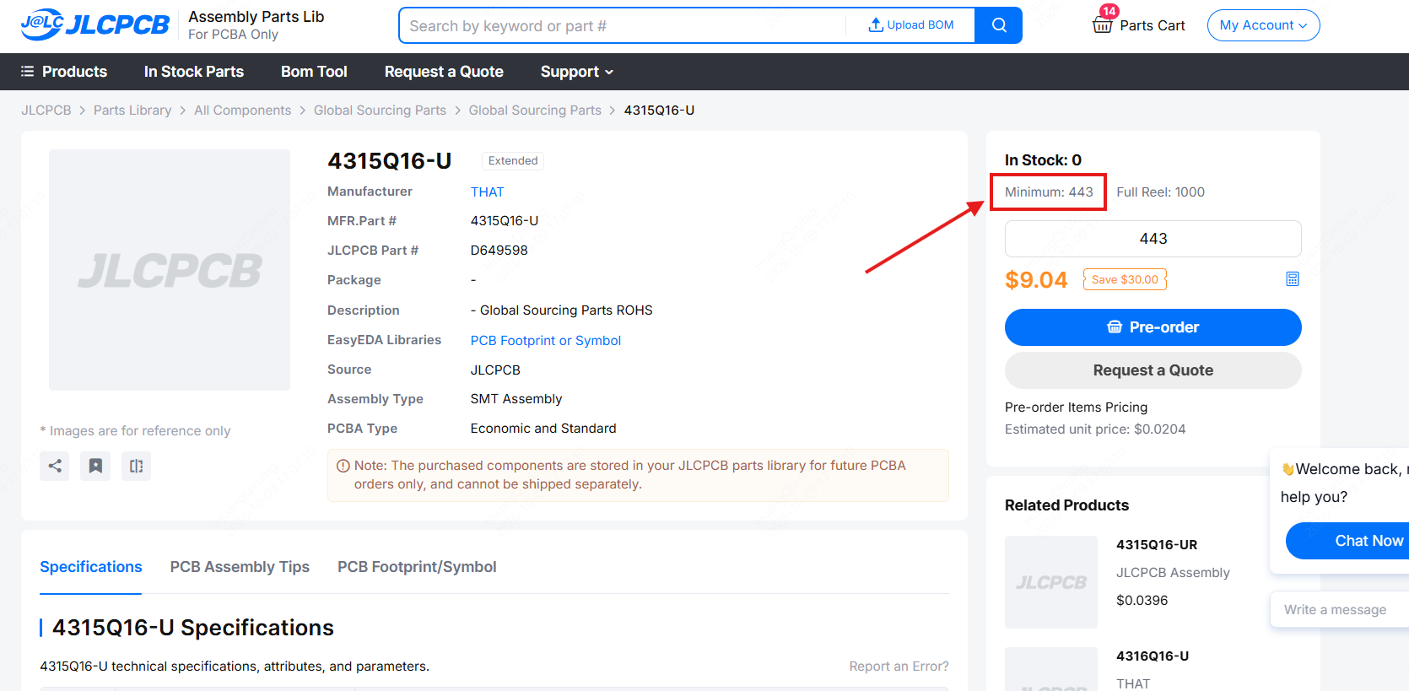
Task: Click the Full Reel: 1000 text
Action: point(1160,192)
